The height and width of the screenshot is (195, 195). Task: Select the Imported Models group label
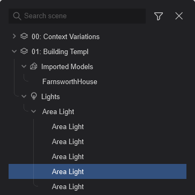click(67, 67)
